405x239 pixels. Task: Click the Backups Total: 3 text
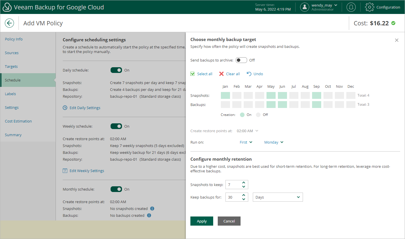tap(363, 105)
